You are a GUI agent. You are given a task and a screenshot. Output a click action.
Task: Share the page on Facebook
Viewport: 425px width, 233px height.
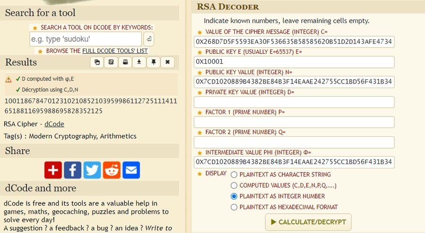tap(73, 170)
